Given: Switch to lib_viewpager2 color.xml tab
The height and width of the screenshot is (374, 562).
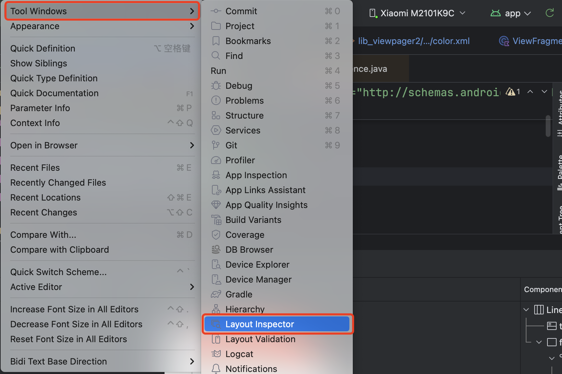Looking at the screenshot, I should pyautogui.click(x=414, y=41).
